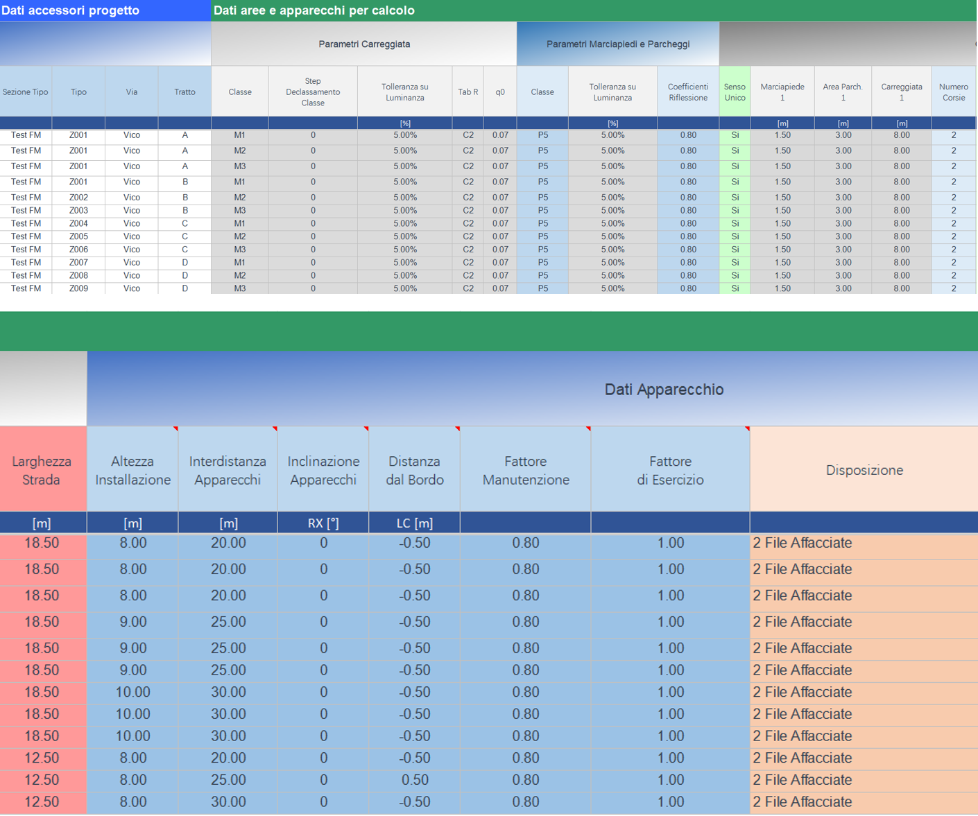Click the Parametri Carreggiata group header

coord(364,44)
